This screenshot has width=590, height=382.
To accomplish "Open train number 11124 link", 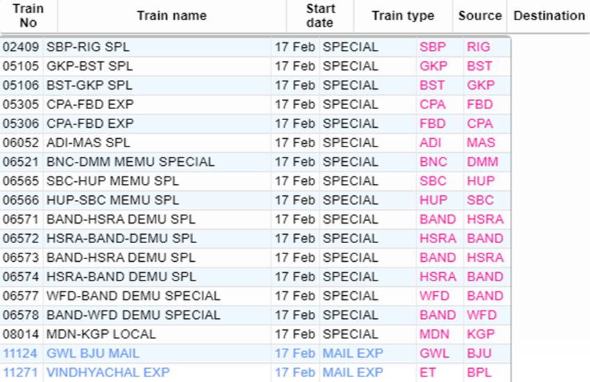I will click(x=20, y=354).
